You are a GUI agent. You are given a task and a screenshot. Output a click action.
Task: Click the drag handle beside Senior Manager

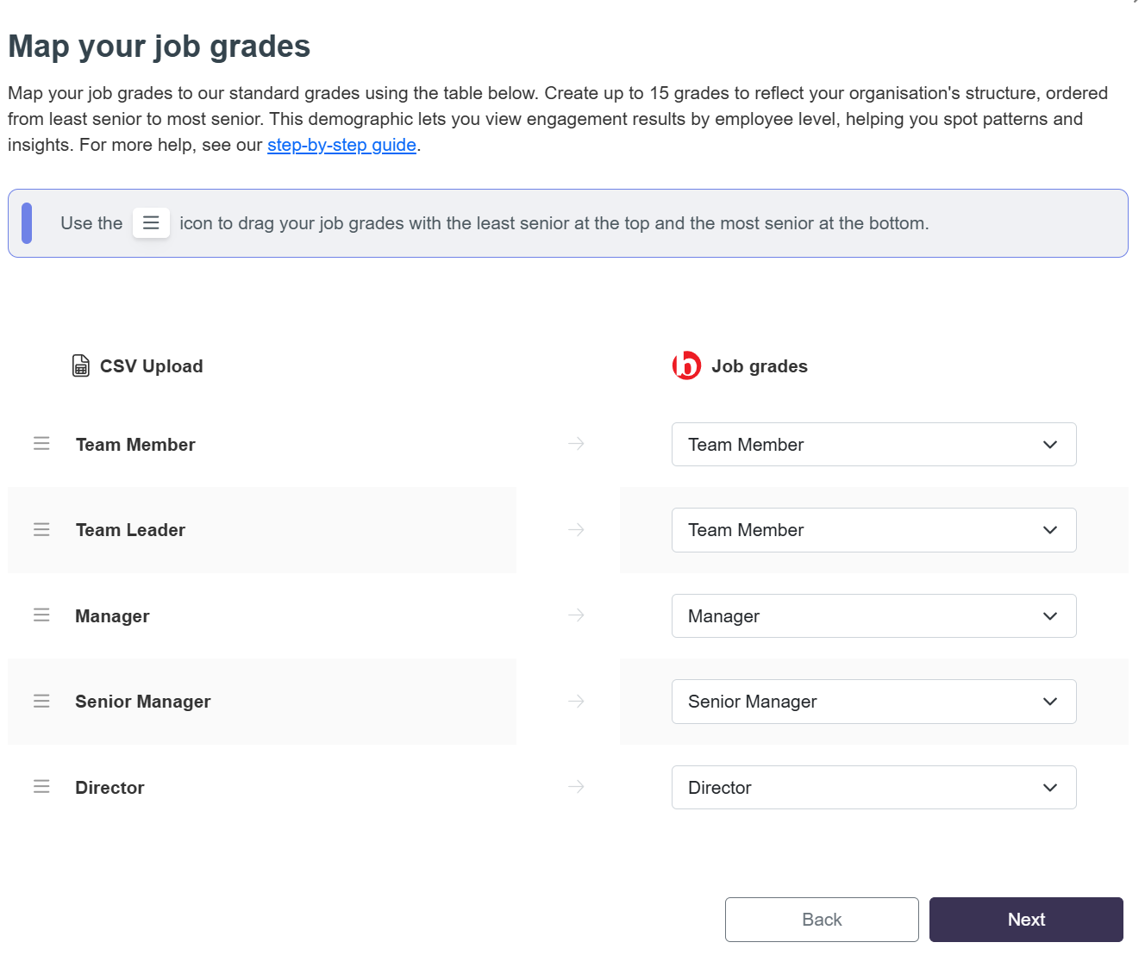pyautogui.click(x=41, y=701)
